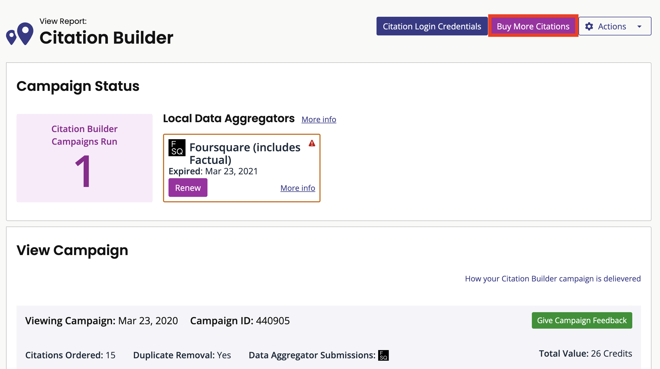660x369 pixels.
Task: Click Viewing Campaign: Mar 23, 2020 text
Action: point(102,321)
